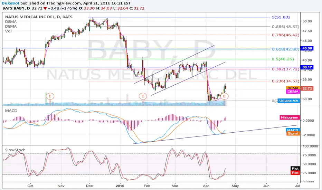Click the NATUS MEDICAL INC DEL chart title
This screenshot has height=190, width=322.
click(39, 17)
